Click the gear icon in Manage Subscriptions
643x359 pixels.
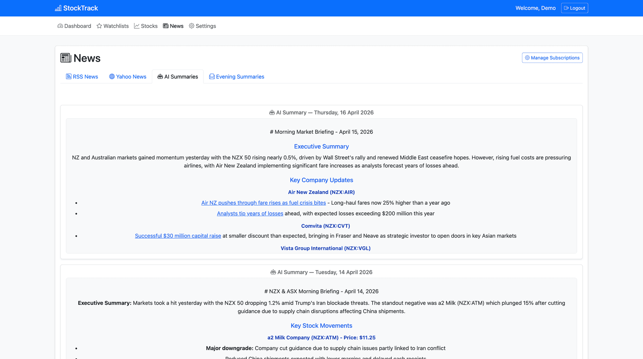527,58
